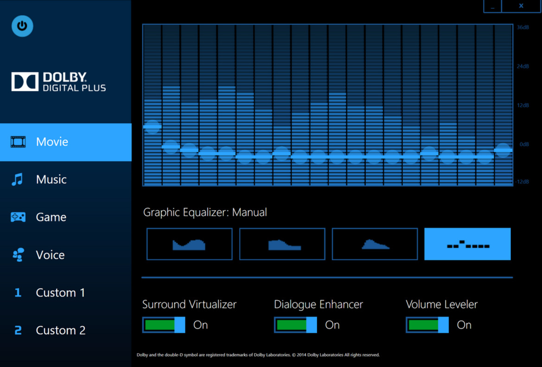The height and width of the screenshot is (367, 542).
Task: Select the Music note icon
Action: [18, 180]
